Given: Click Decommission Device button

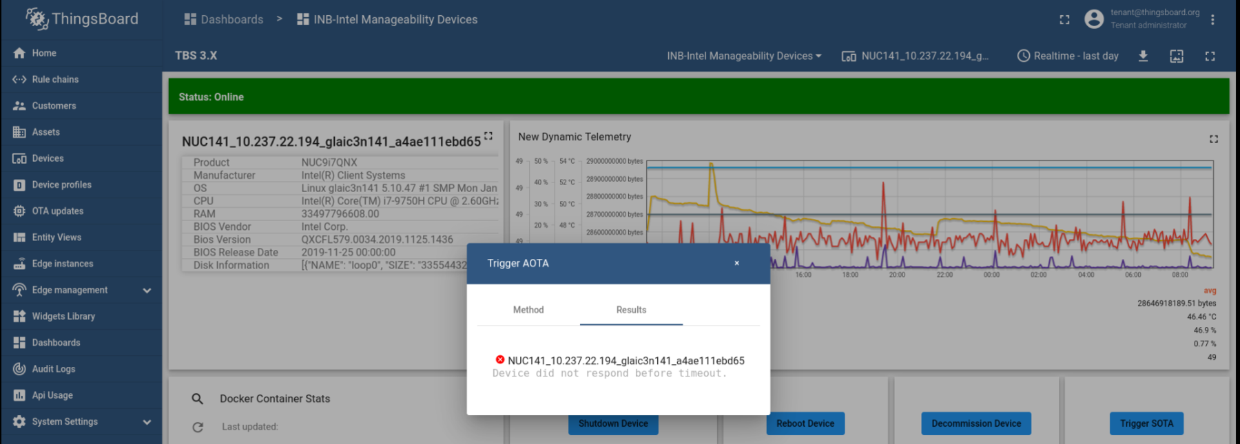Looking at the screenshot, I should pyautogui.click(x=976, y=423).
